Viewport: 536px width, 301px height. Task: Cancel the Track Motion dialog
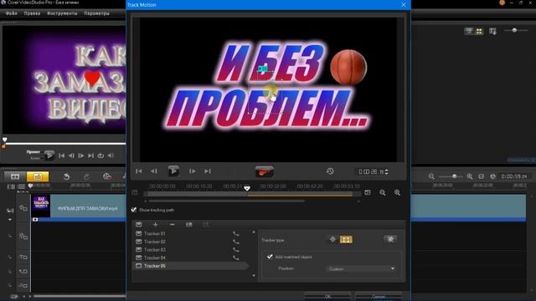point(379,297)
